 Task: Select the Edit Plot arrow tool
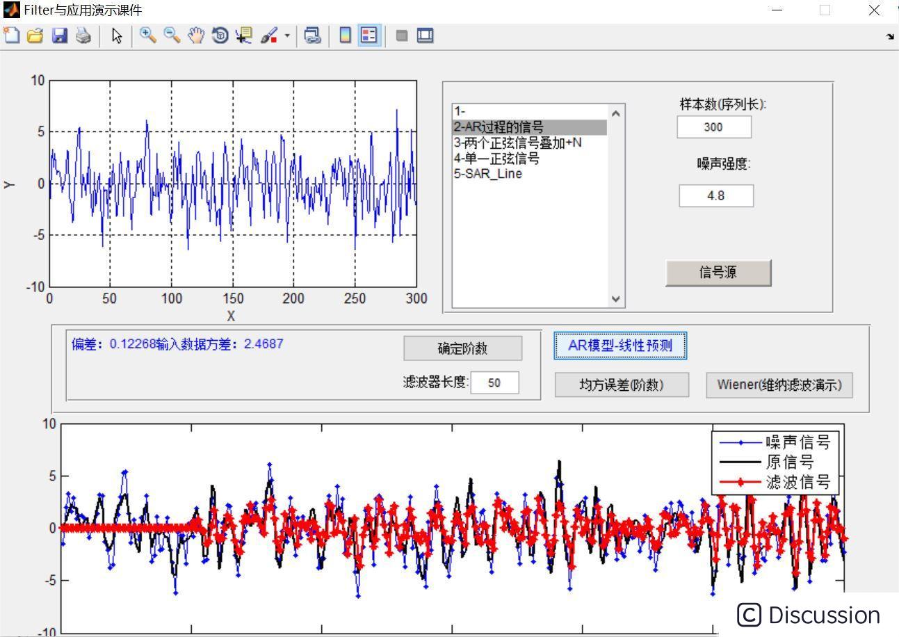coord(117,35)
